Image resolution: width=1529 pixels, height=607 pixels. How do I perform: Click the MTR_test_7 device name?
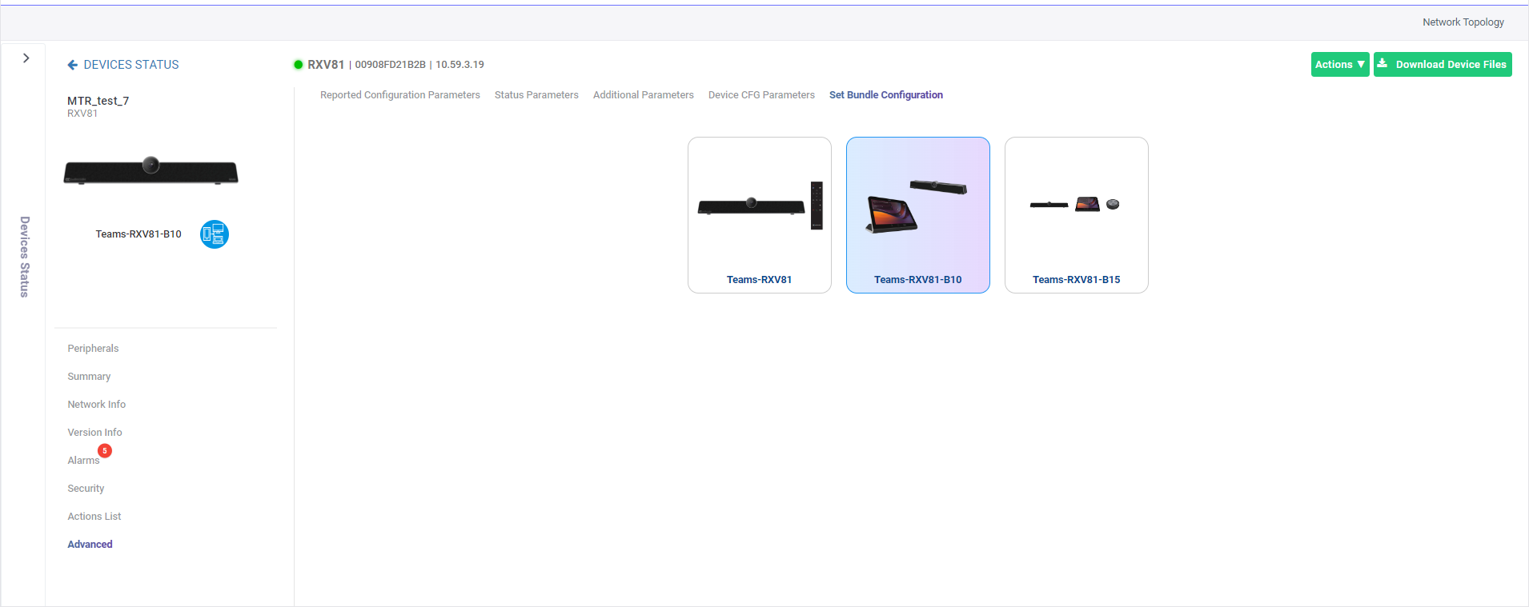click(x=98, y=101)
